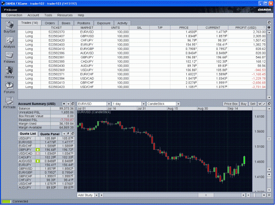Image resolution: width=276 pixels, height=206 pixels.
Task: Click the Buy button above chart
Action: (x=244, y=104)
